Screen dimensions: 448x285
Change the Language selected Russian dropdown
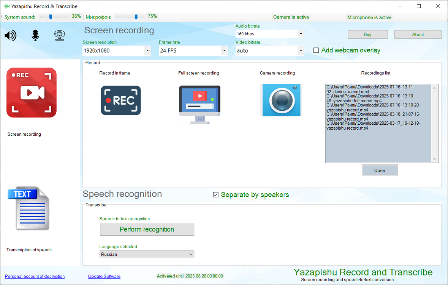pos(147,254)
